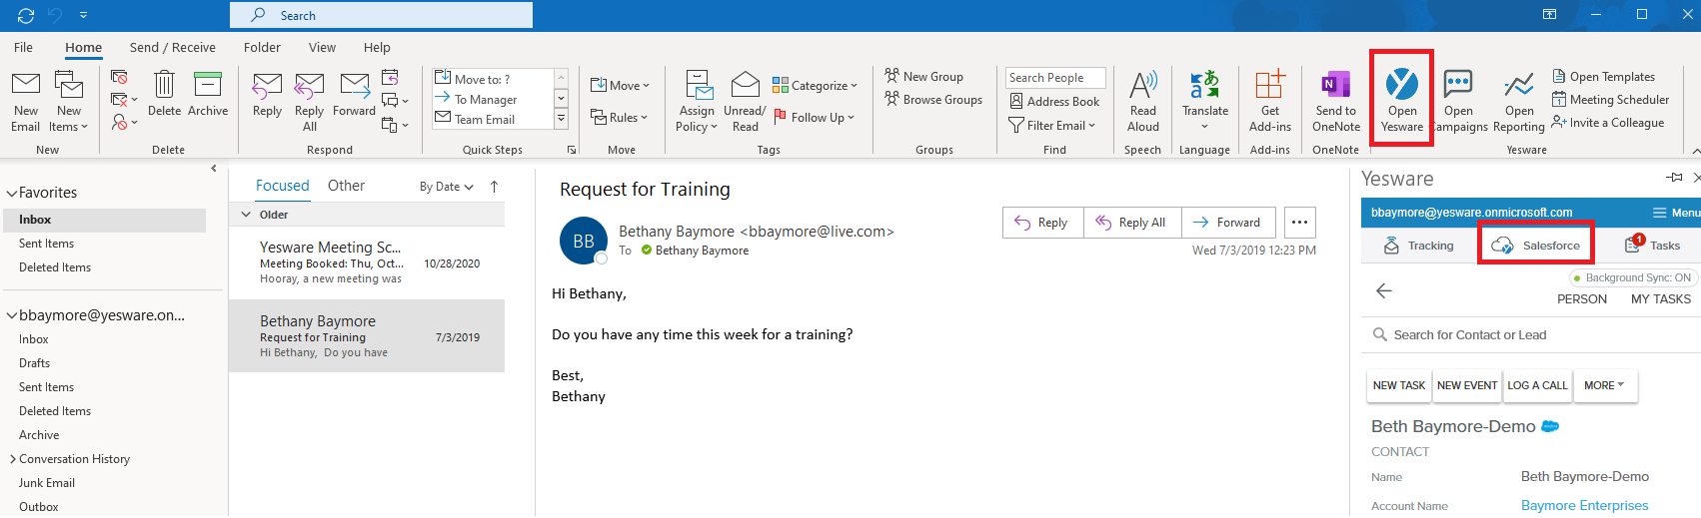
Task: Open the MORE dropdown in Yesware panel
Action: tap(1603, 385)
